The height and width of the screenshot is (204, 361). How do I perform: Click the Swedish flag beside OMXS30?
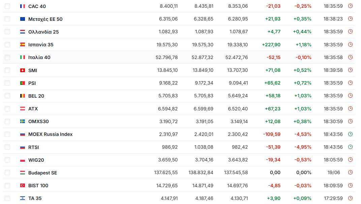(23, 121)
